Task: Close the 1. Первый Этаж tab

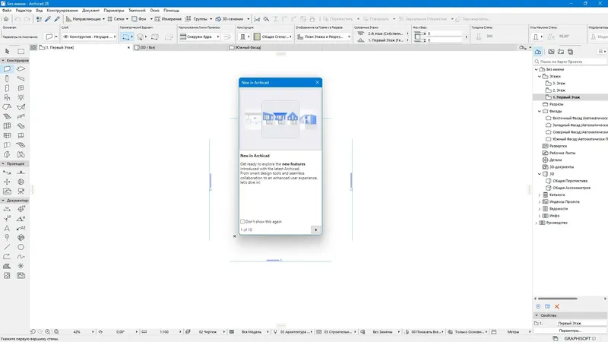Action: coord(128,47)
